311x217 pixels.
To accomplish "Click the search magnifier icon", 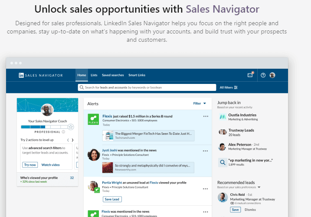I will tap(82, 87).
